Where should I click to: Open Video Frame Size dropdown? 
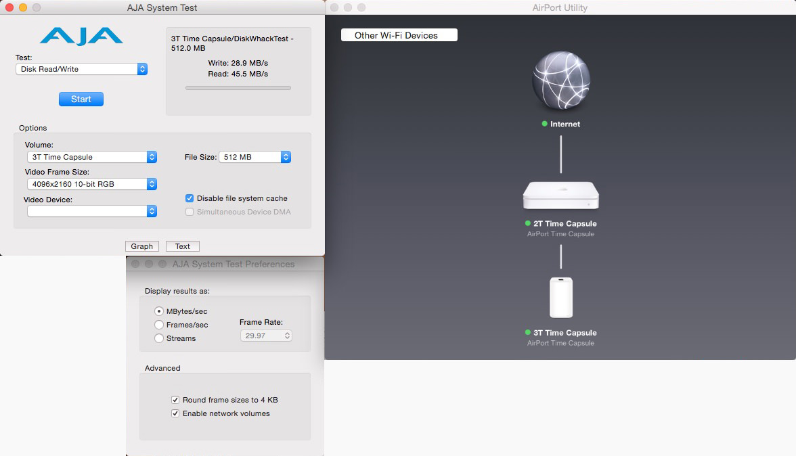tap(92, 184)
